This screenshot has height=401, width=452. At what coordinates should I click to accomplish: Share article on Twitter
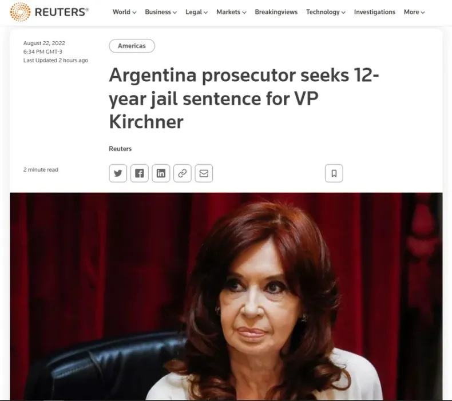pos(118,173)
